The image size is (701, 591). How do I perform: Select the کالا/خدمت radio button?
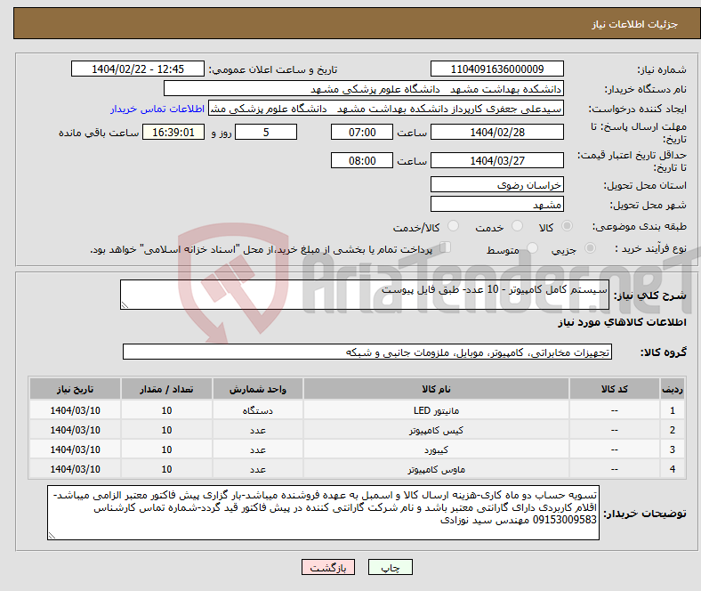point(454,226)
